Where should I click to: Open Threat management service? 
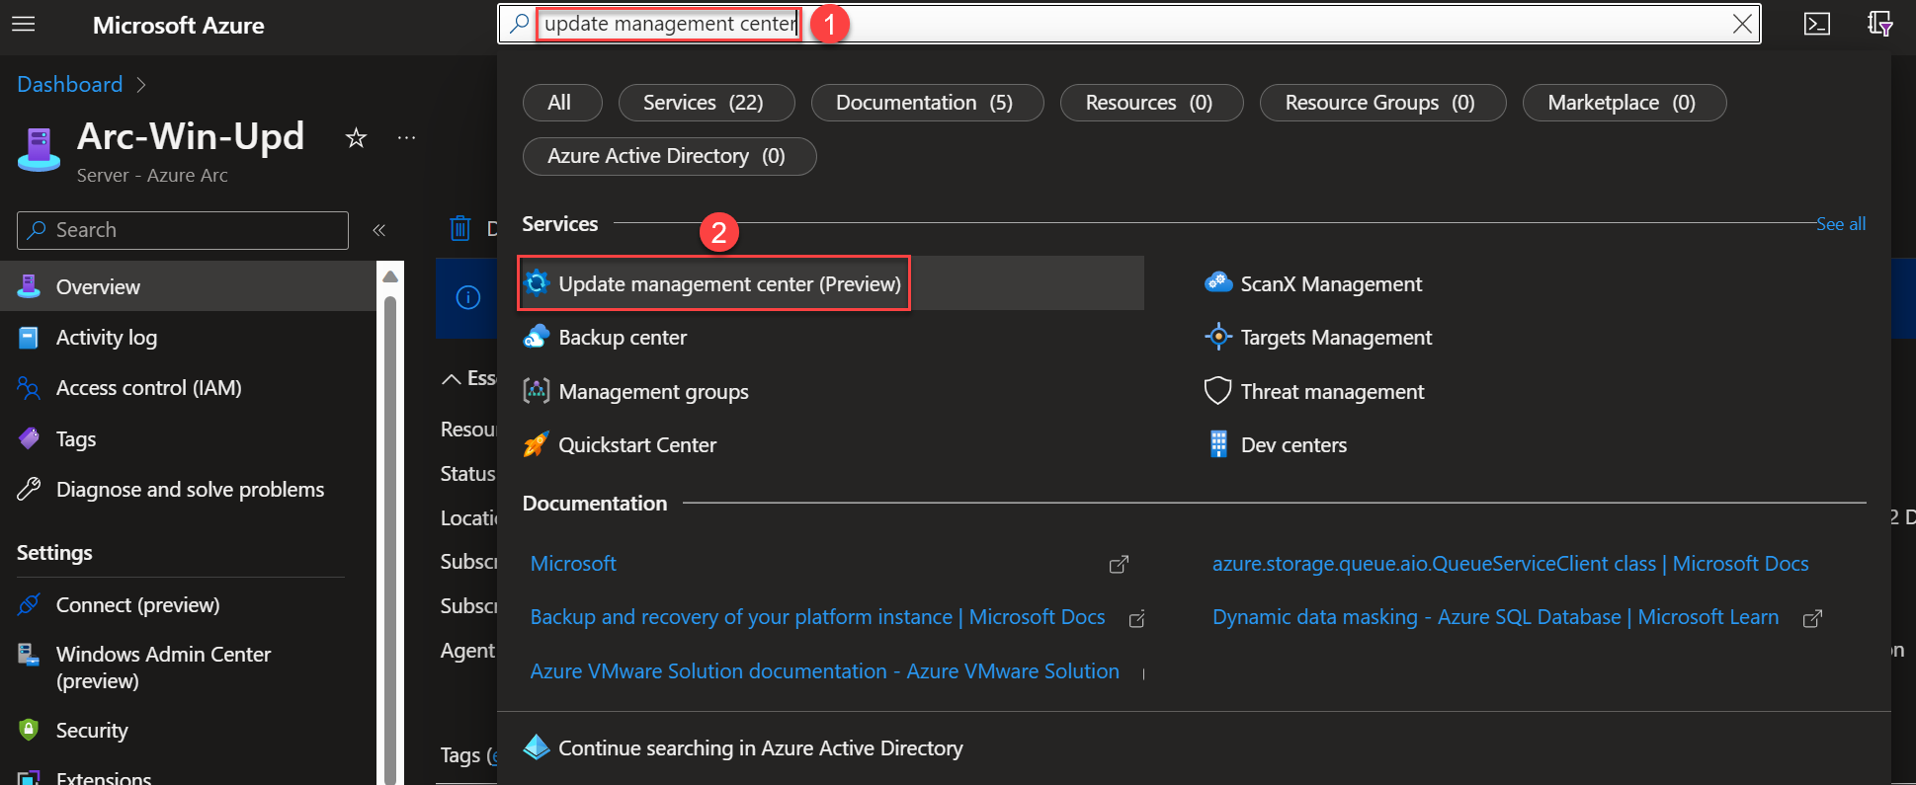[1314, 392]
